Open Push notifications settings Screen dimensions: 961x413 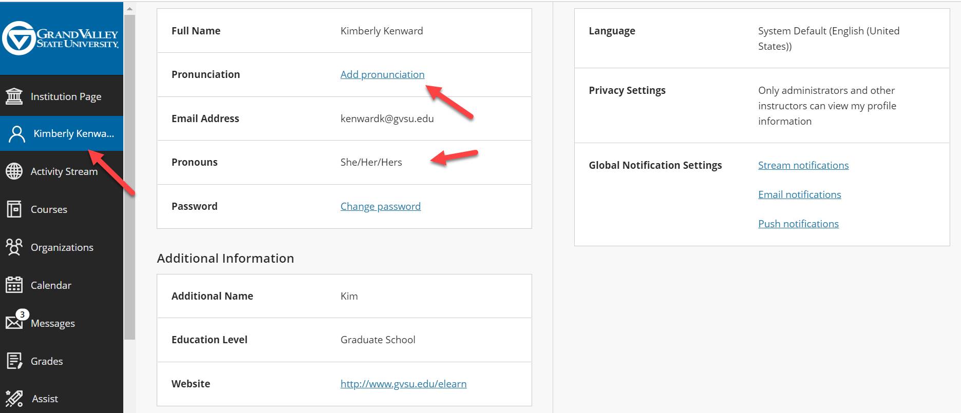pyautogui.click(x=798, y=224)
